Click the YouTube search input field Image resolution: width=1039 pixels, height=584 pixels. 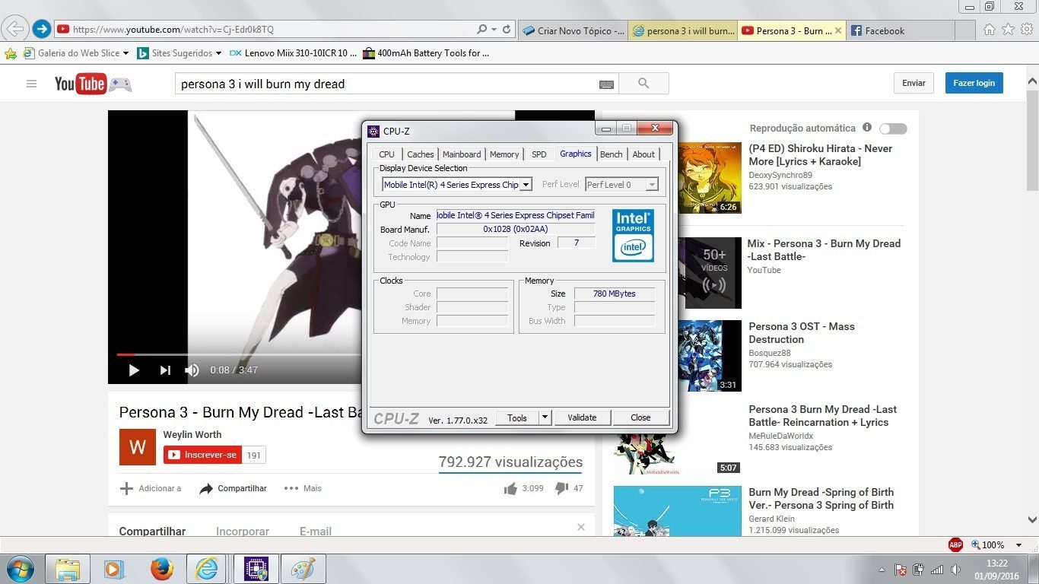386,84
